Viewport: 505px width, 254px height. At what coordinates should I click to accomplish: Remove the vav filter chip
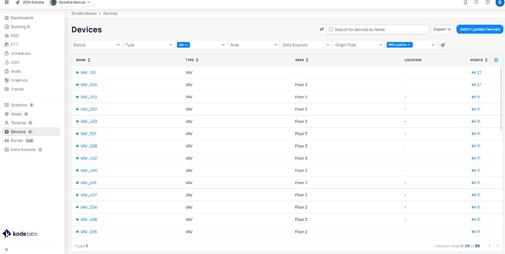point(186,45)
